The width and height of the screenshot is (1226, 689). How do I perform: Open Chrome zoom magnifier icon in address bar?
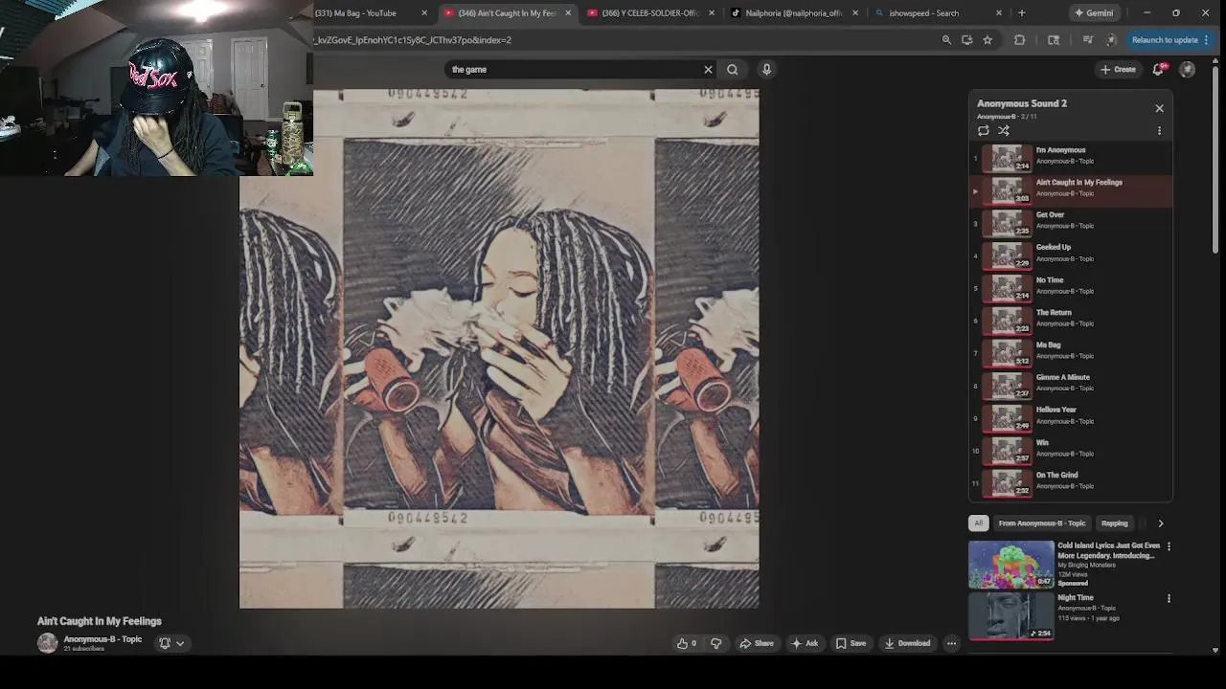point(946,40)
